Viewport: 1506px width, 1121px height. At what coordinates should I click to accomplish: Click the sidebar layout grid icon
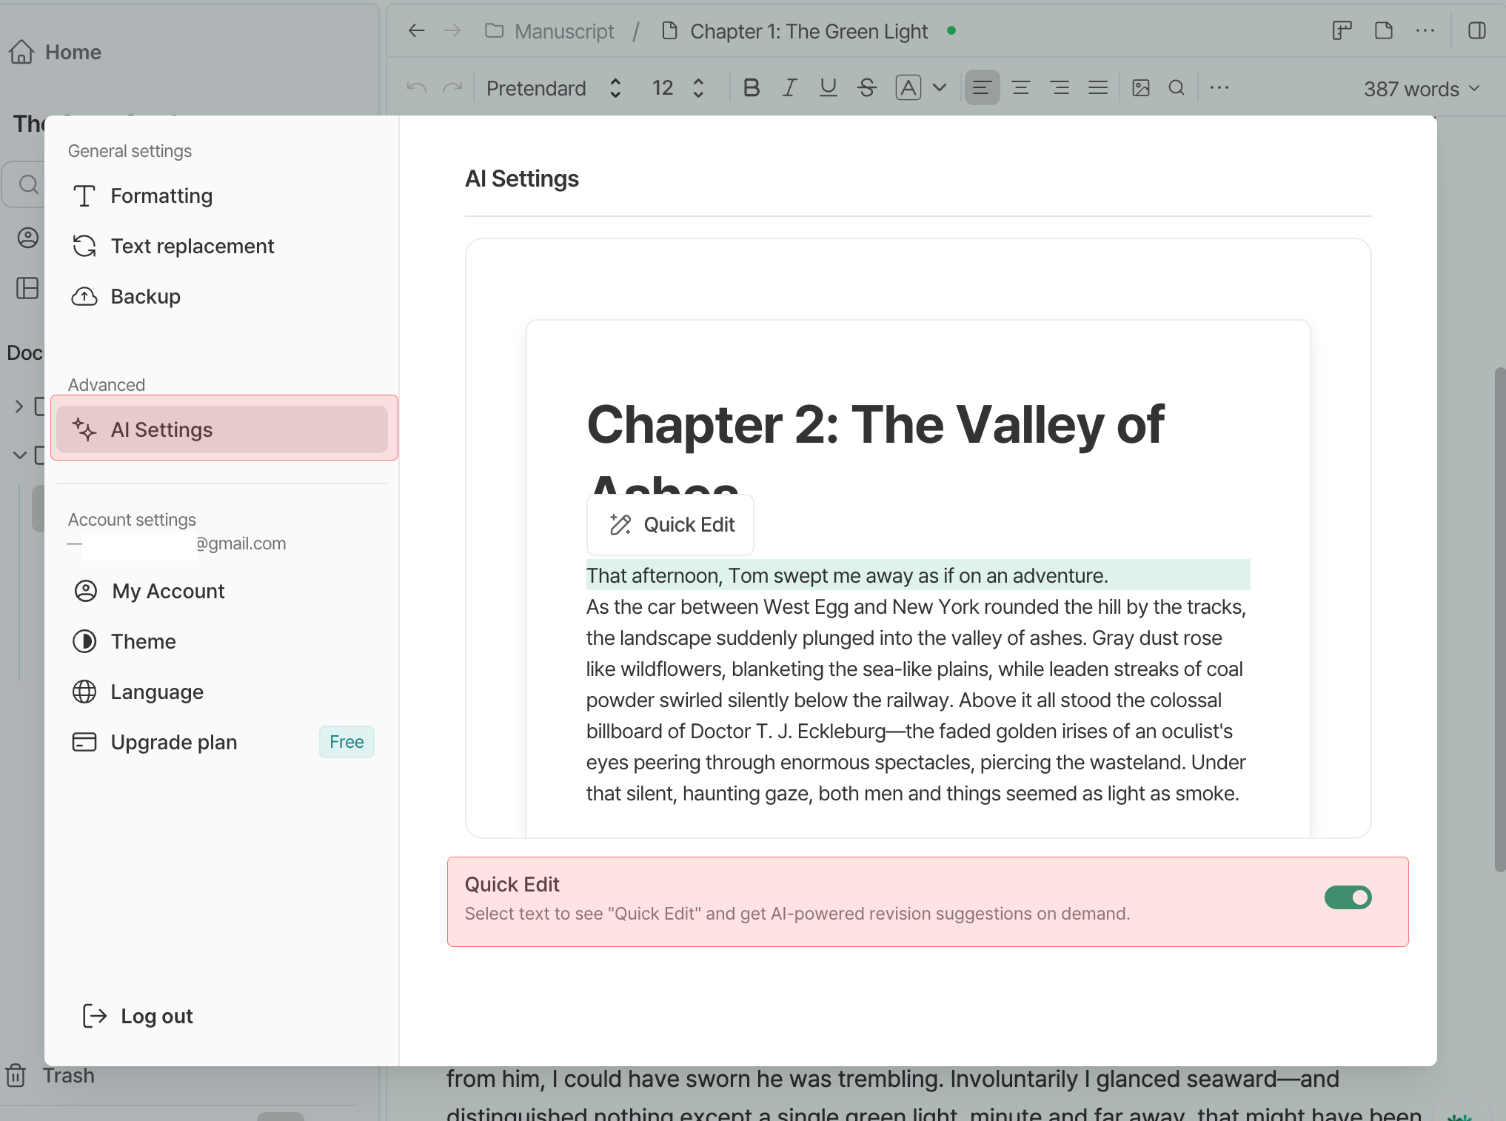click(28, 288)
